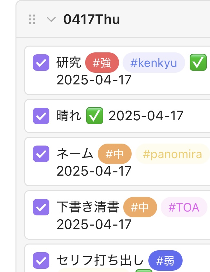Viewport: 210px width, 272px height.
Task: Click the orange #中 tag on ネーム
Action: (x=115, y=154)
